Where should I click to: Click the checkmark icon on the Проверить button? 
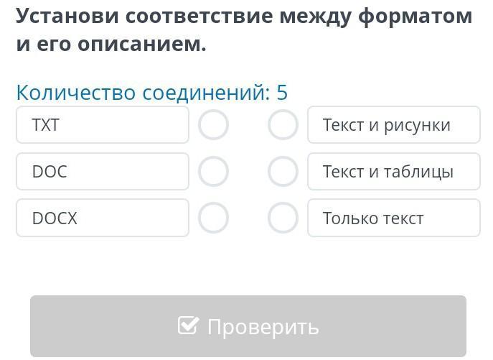click(x=188, y=326)
